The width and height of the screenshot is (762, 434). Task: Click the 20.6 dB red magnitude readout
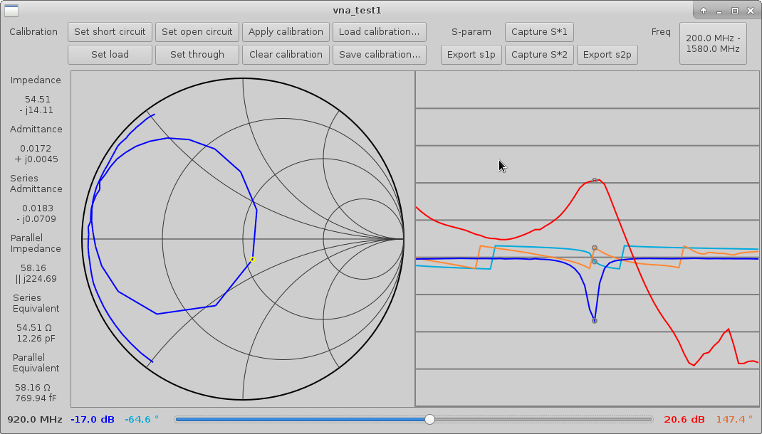(684, 420)
